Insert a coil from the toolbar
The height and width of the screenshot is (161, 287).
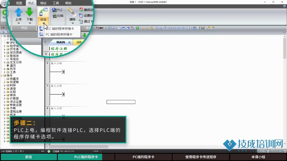[x=179, y=28]
